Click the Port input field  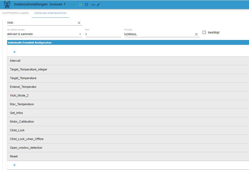point(103,34)
